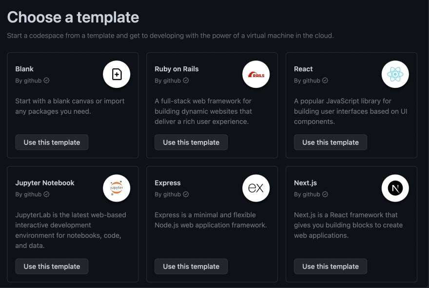This screenshot has height=288, width=429.
Task: Click the verified badge on the Express card
Action: (186, 194)
